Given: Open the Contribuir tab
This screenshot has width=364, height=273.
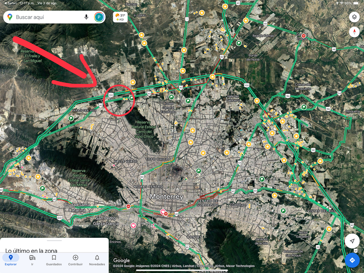Looking at the screenshot, I should (x=76, y=260).
